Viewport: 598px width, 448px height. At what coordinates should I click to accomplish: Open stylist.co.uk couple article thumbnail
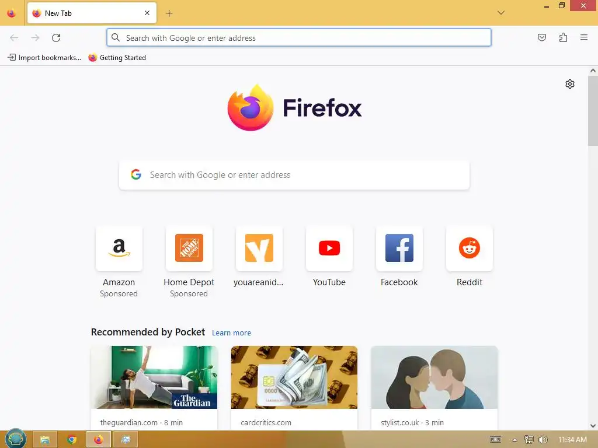tap(434, 377)
